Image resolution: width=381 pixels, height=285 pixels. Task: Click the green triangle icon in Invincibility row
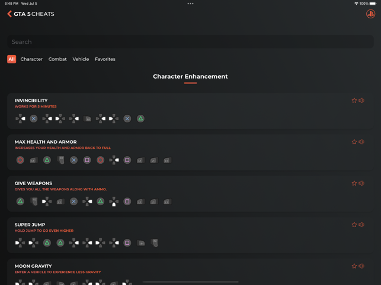click(140, 119)
